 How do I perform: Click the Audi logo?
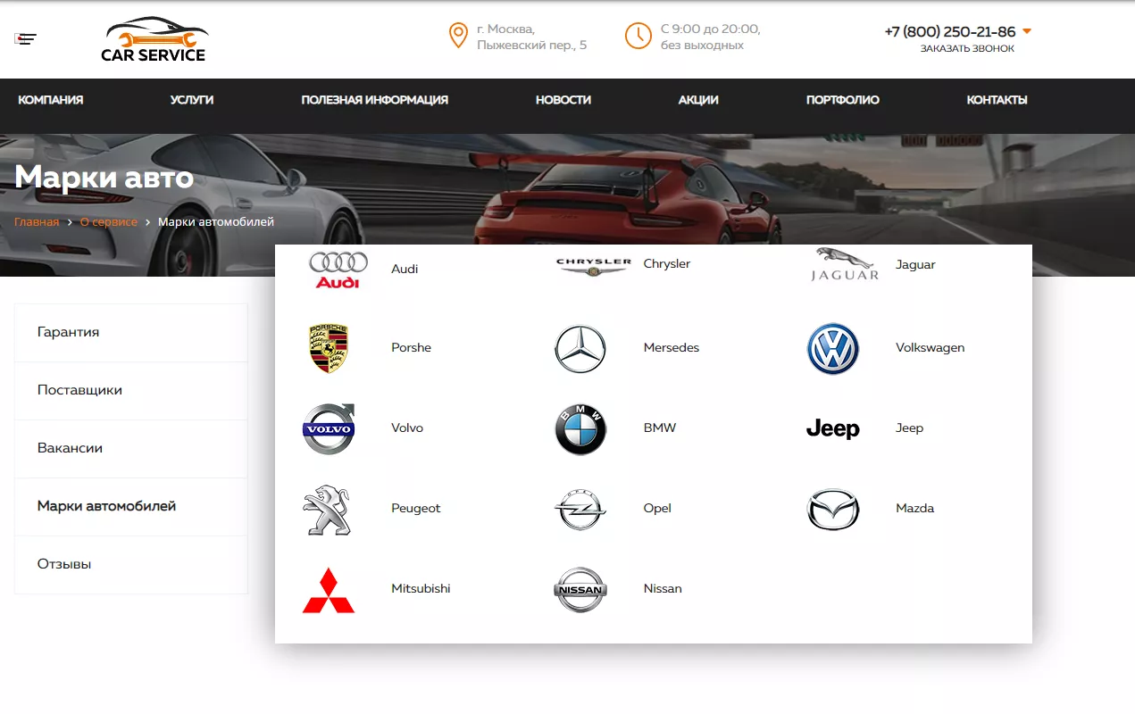point(338,270)
